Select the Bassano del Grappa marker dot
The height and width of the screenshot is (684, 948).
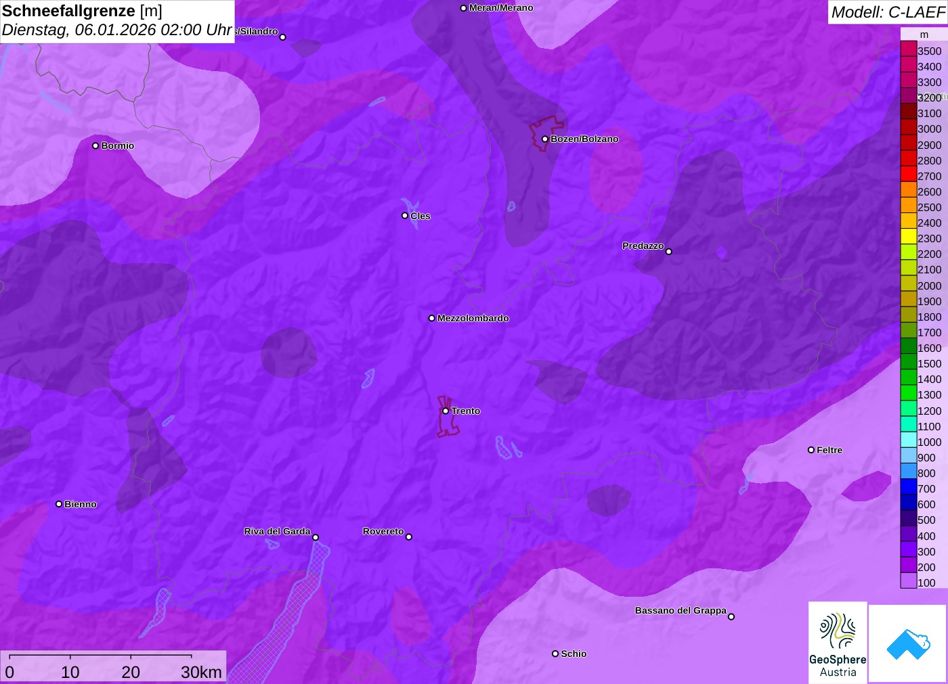click(731, 616)
